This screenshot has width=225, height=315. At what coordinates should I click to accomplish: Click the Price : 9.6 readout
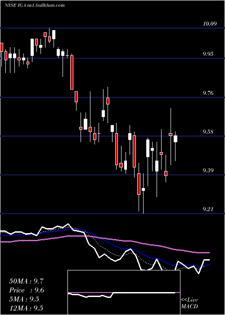(27, 290)
